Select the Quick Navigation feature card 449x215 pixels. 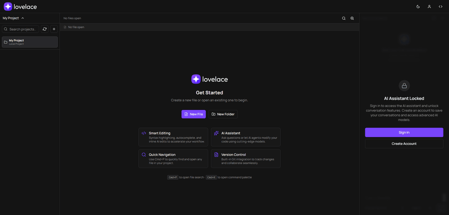(173, 158)
